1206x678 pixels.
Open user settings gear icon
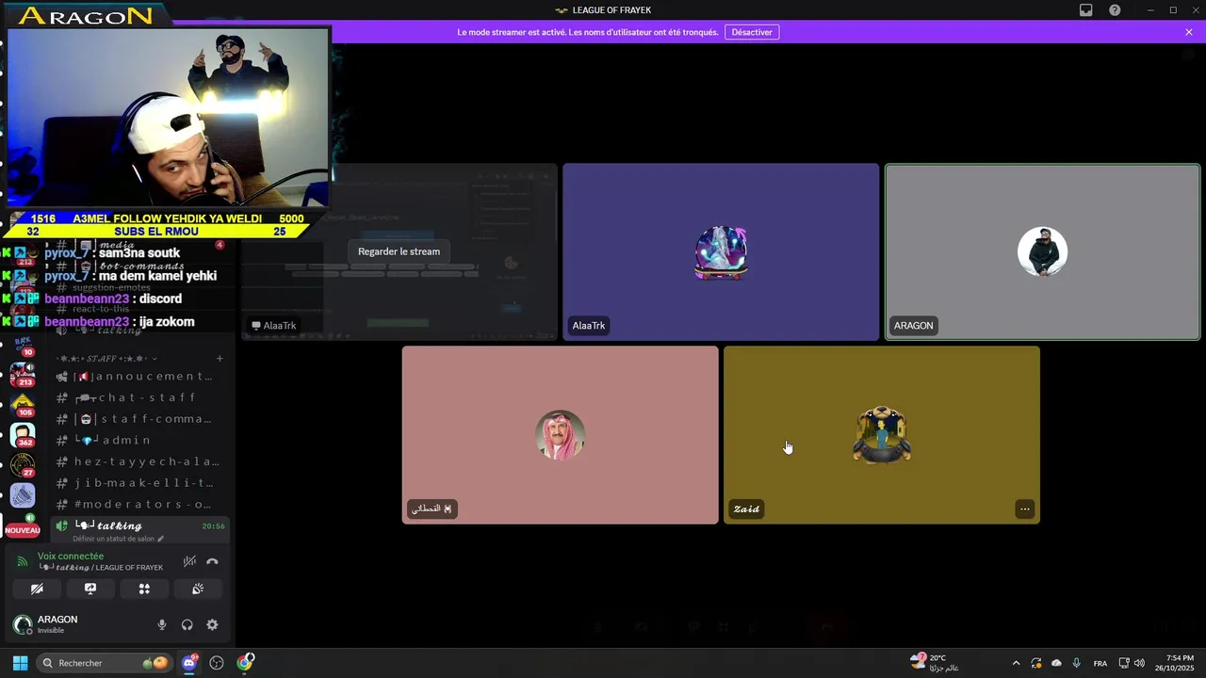click(x=212, y=624)
